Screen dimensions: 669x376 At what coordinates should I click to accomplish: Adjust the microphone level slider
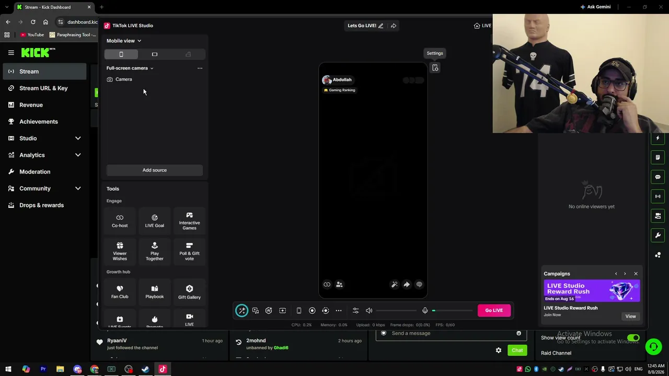tap(452, 311)
